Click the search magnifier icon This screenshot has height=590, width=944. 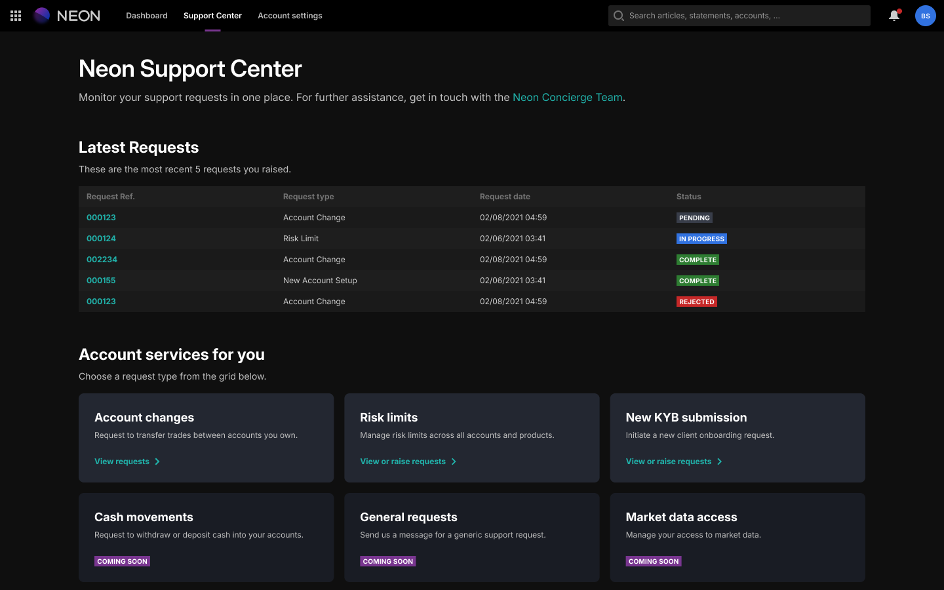pyautogui.click(x=618, y=16)
